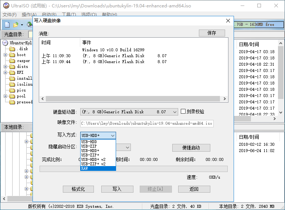Click the 保存 button
Image resolution: width=285 pixels, height=210 pixels.
pos(212,33)
